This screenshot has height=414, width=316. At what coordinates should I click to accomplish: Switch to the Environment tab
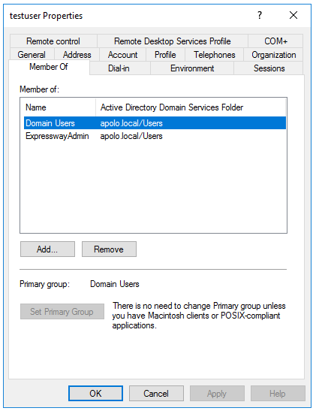click(192, 68)
